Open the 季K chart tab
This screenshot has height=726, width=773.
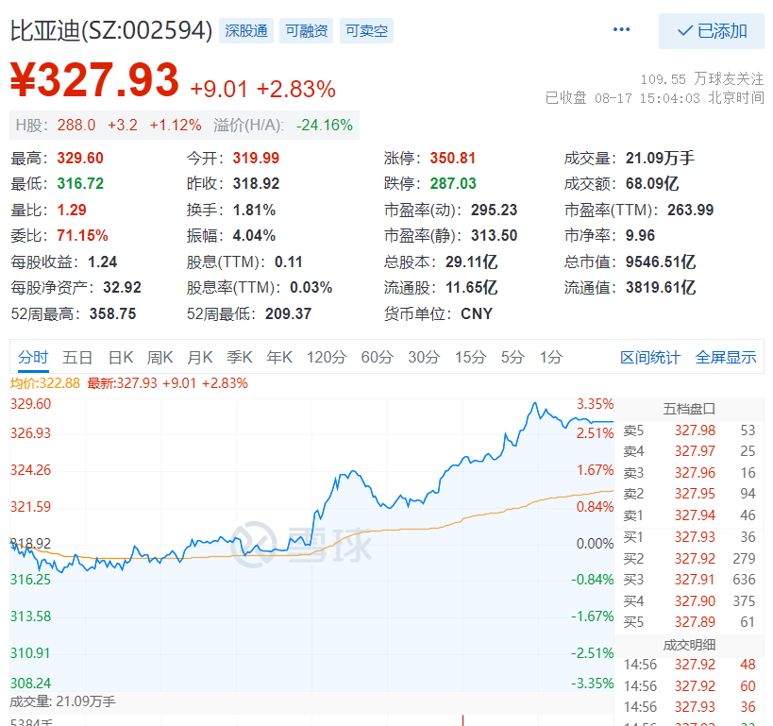240,357
